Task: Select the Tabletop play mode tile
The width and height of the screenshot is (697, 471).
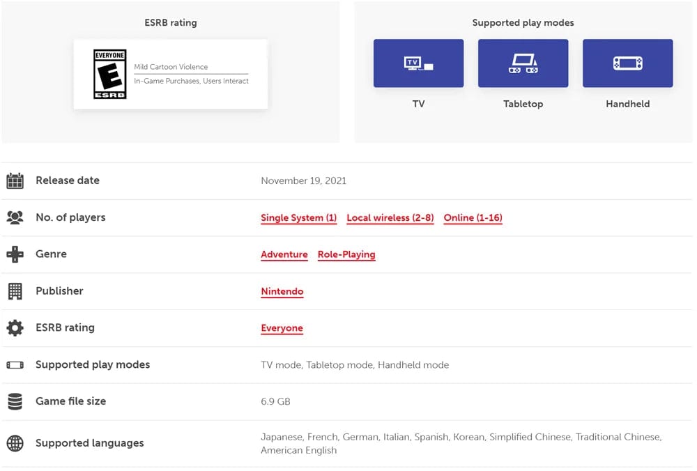Action: 523,63
